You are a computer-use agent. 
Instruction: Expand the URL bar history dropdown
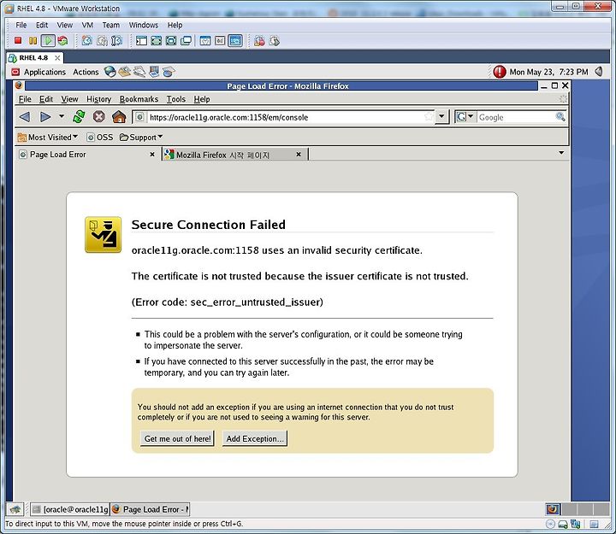[x=441, y=116]
